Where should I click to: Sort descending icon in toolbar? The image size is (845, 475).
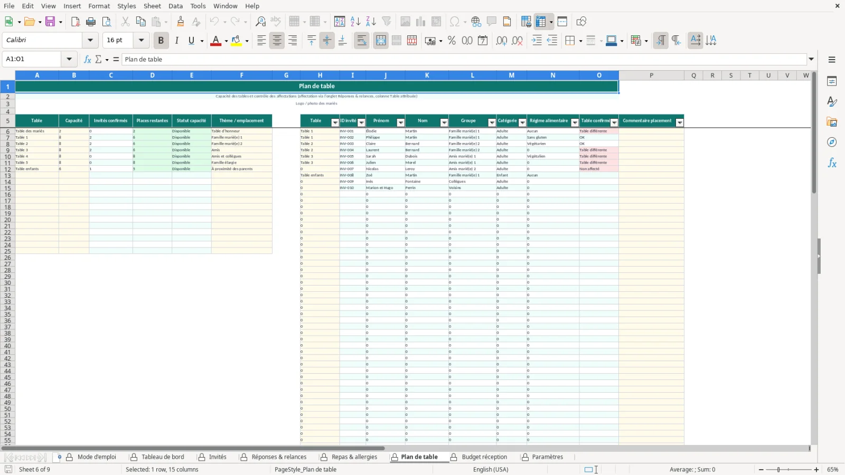tap(371, 22)
